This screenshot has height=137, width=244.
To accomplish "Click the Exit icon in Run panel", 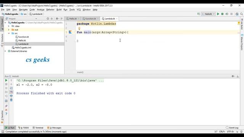I will pyautogui.click(x=6, y=96).
